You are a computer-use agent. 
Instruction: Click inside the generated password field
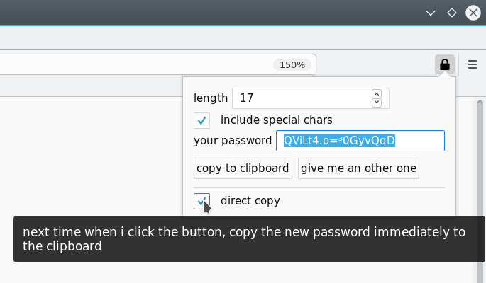coord(360,141)
